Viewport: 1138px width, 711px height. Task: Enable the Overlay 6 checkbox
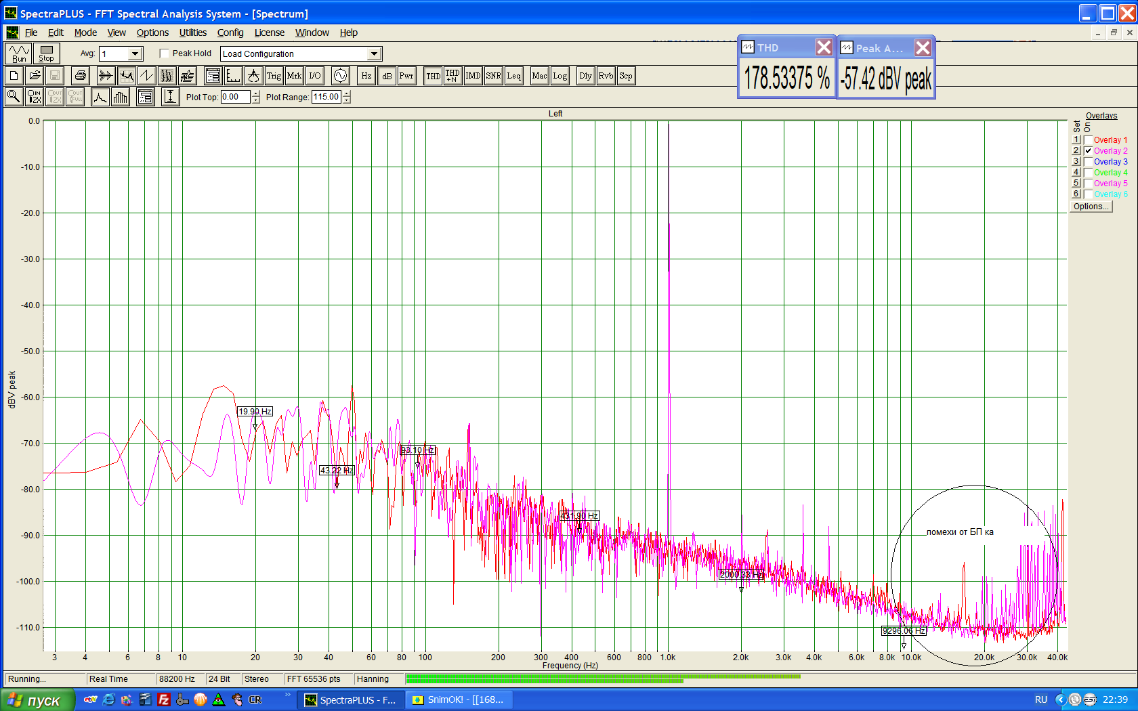(x=1088, y=194)
